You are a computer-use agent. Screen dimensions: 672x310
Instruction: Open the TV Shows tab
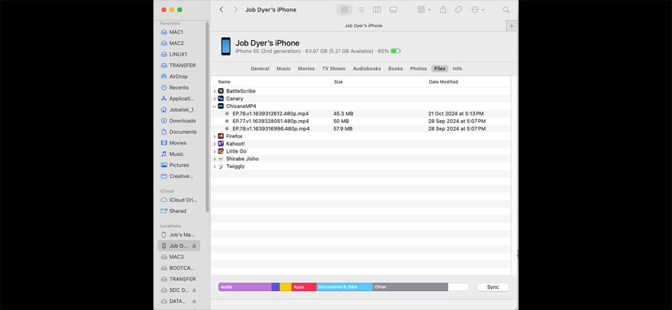click(334, 68)
